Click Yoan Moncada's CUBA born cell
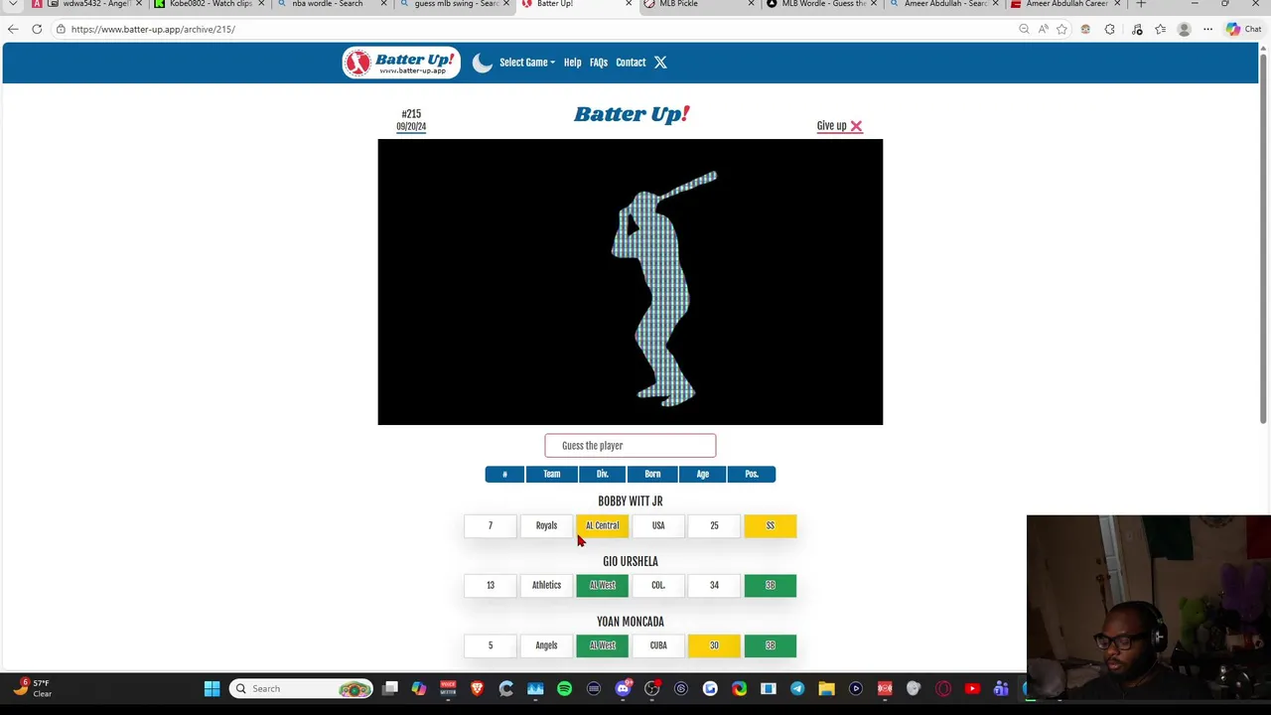This screenshot has width=1271, height=715. point(658,645)
